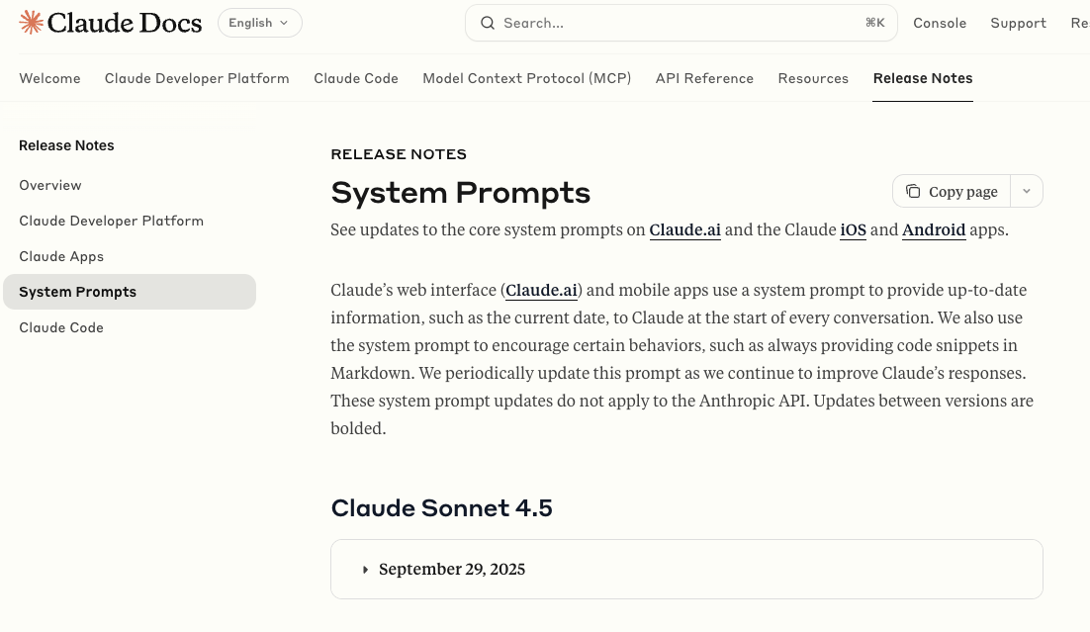Click the search magnifier icon
This screenshot has width=1090, height=632.
(x=487, y=23)
